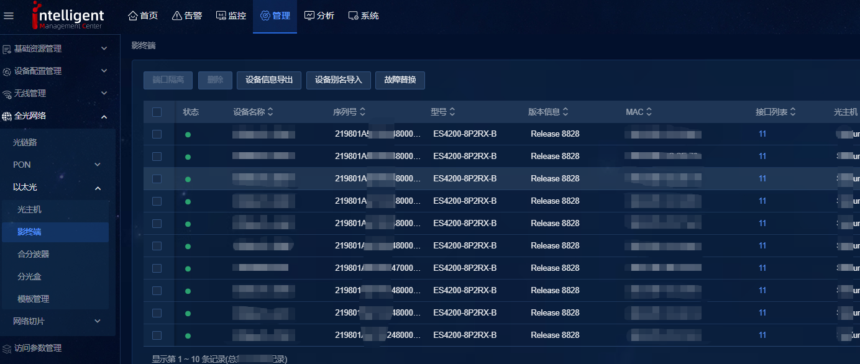This screenshot has height=364, width=860.
Task: Open the 告警 top menu
Action: click(186, 16)
